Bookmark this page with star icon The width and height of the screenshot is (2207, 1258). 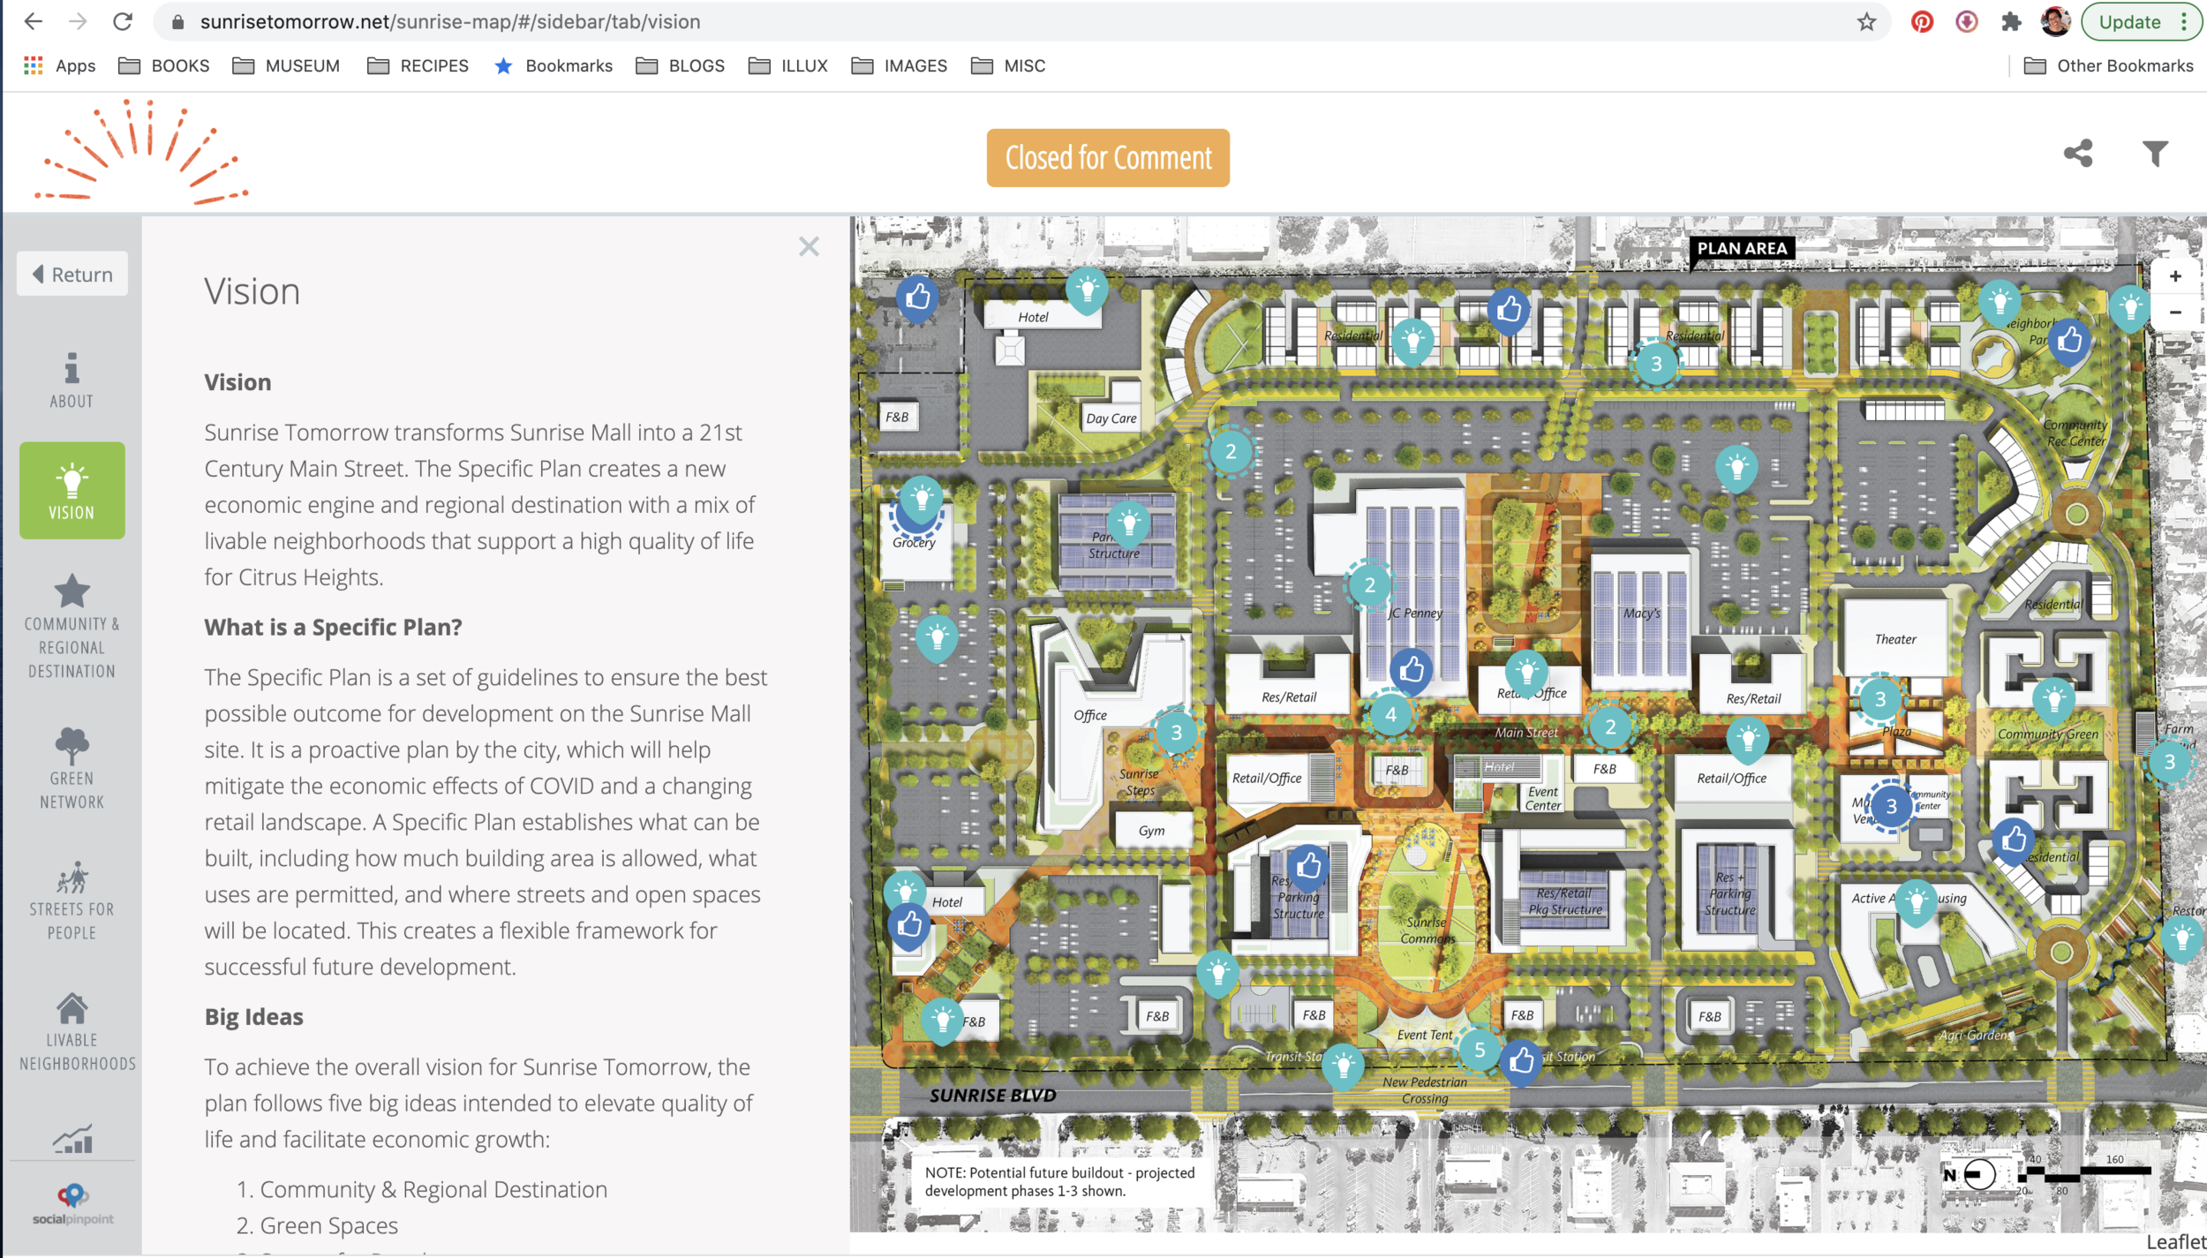point(1865,22)
